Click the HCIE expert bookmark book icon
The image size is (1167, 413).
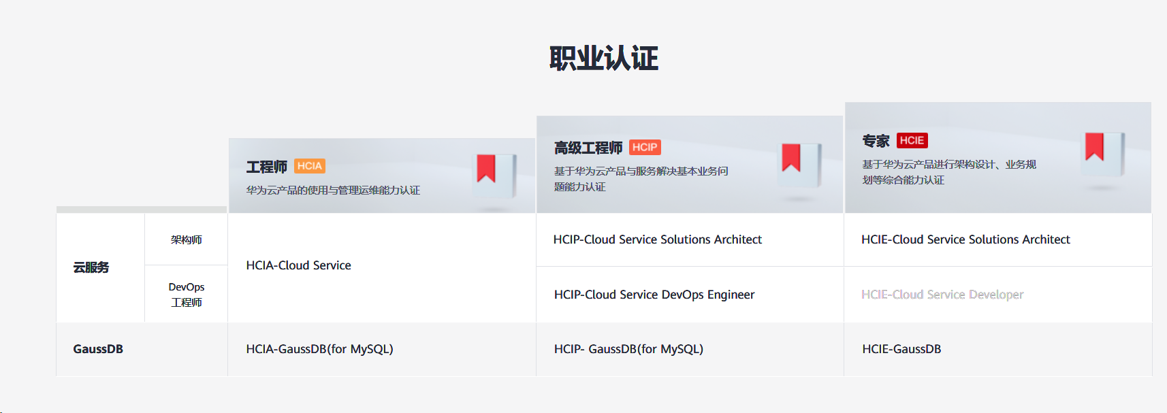click(1102, 151)
